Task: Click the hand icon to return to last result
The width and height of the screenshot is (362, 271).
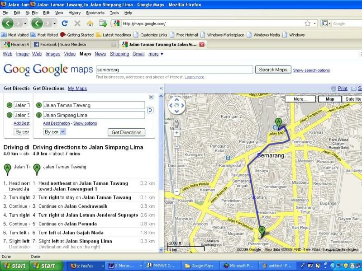Action: tap(177, 106)
